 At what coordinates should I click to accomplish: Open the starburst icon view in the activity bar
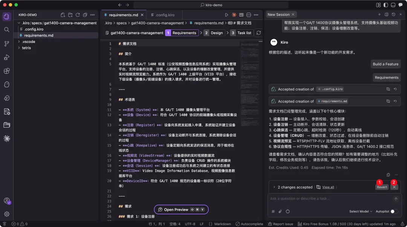(6, 139)
